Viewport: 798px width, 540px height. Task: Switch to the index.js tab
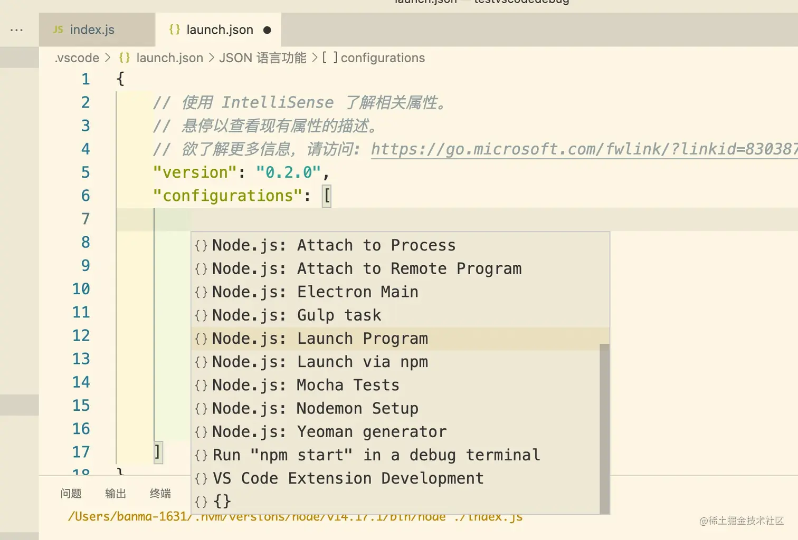pyautogui.click(x=97, y=30)
